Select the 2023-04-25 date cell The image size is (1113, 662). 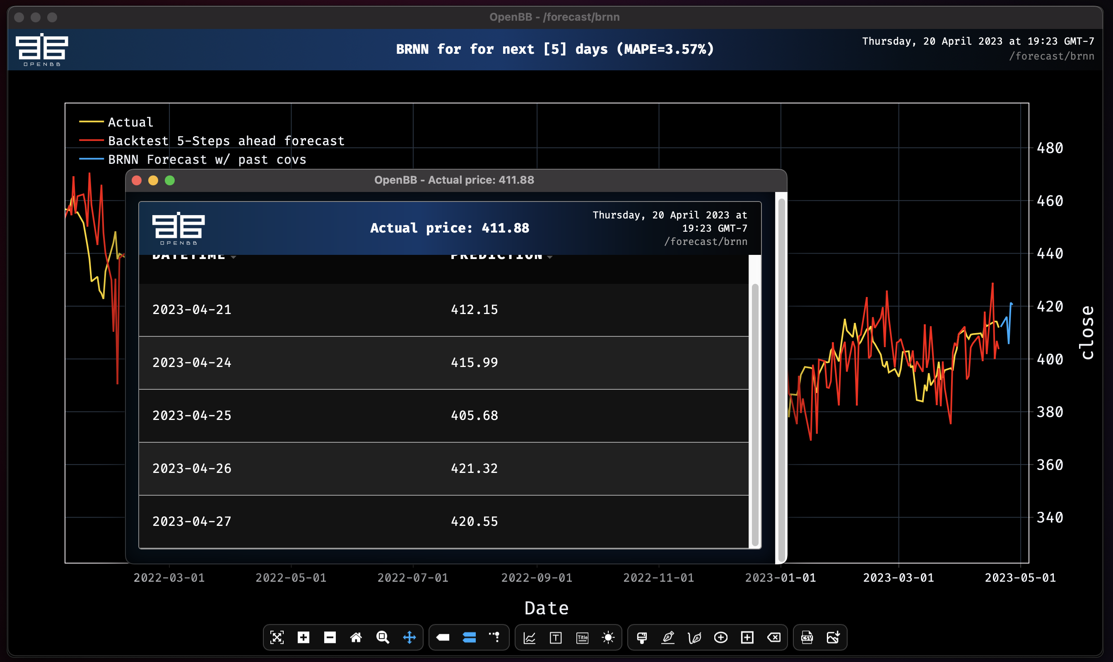(192, 415)
